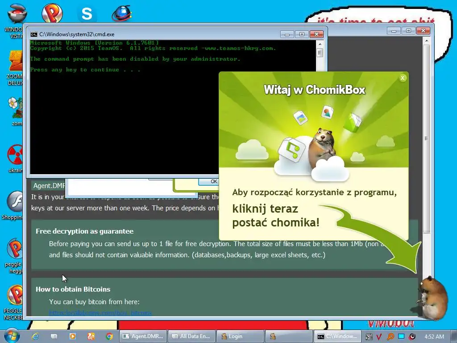Open UC Browser from the taskbar
Image resolution: width=457 pixels, height=343 pixels.
click(91, 336)
